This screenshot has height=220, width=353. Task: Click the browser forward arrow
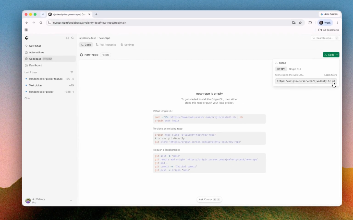[x=34, y=23]
